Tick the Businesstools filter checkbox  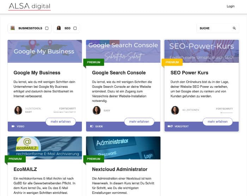pyautogui.click(x=47, y=28)
